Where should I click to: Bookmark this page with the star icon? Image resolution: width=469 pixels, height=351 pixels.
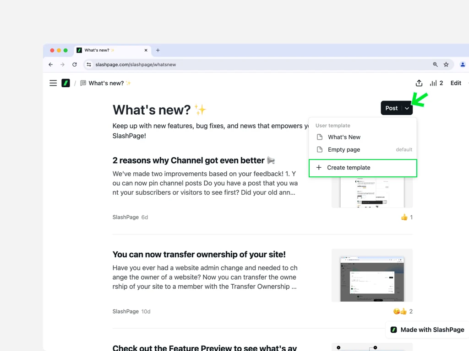(446, 64)
